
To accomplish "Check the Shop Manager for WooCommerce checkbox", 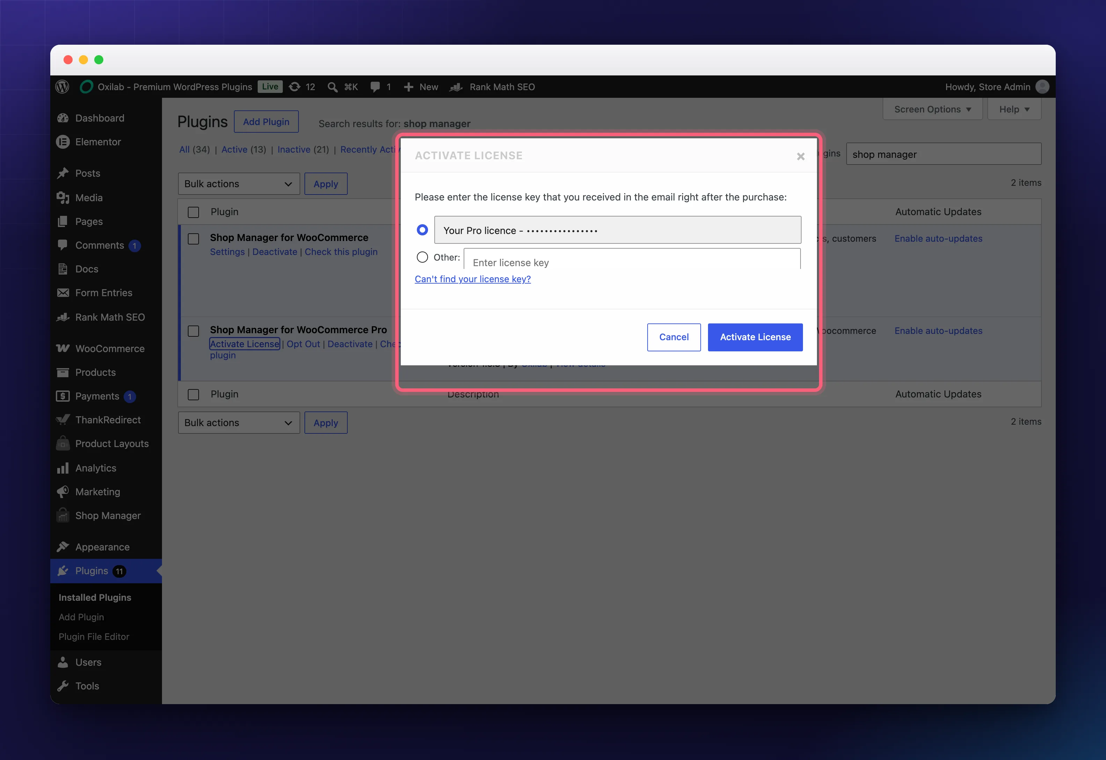I will [x=193, y=239].
